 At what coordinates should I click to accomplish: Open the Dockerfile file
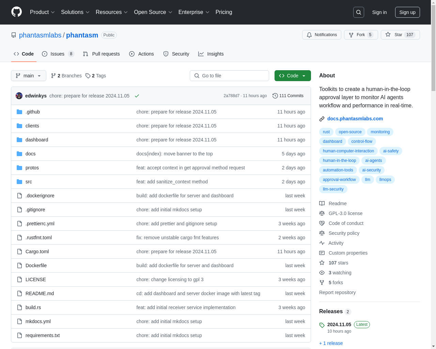point(36,265)
